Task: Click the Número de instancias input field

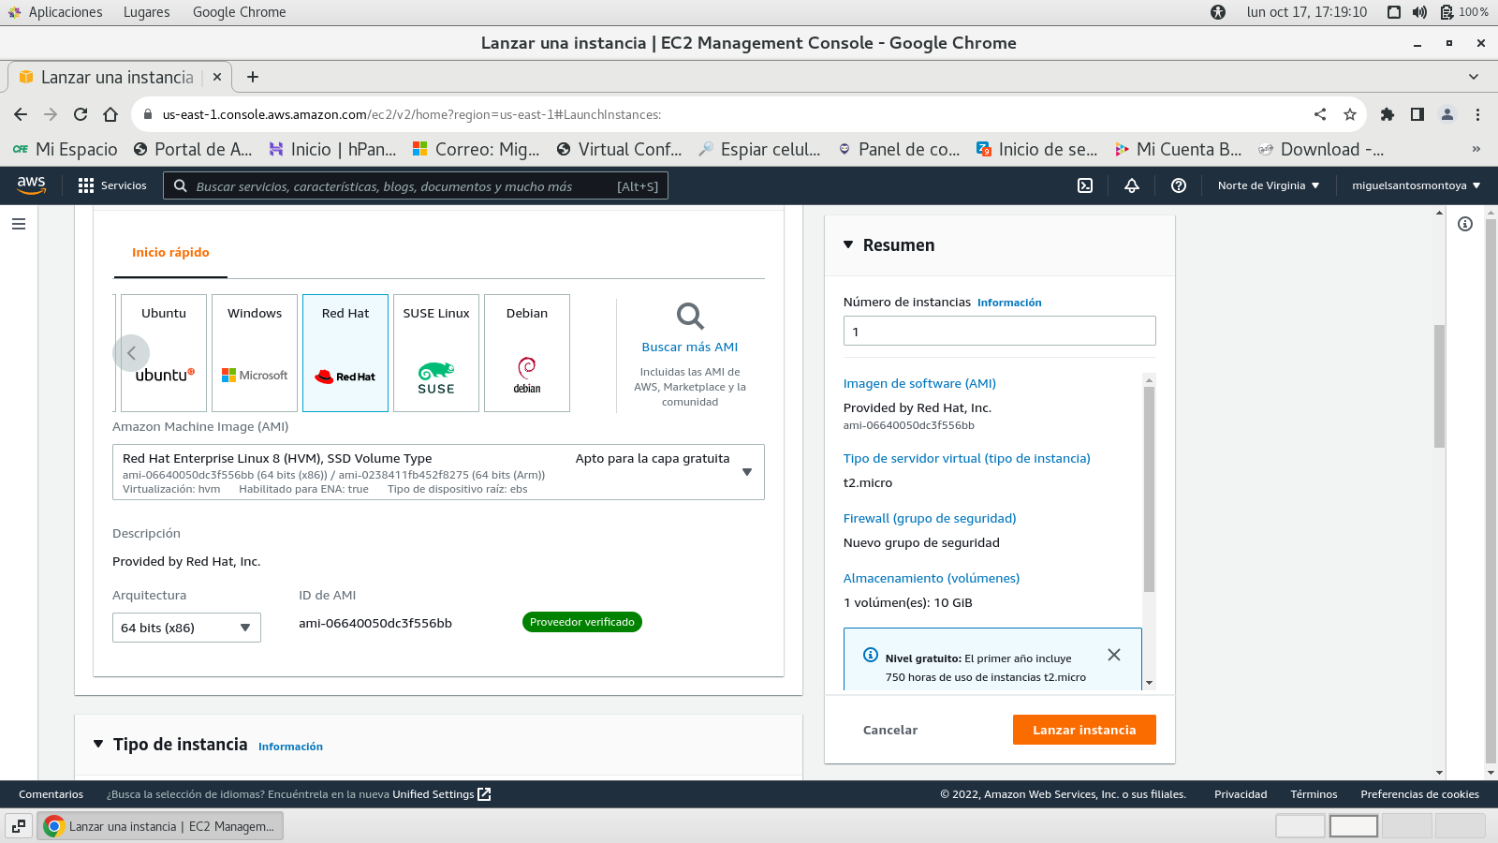Action: point(999,331)
